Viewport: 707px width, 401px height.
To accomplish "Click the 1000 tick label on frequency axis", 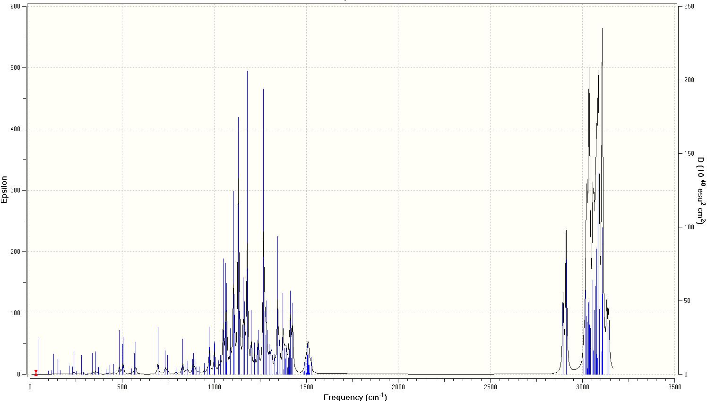I will tap(215, 387).
